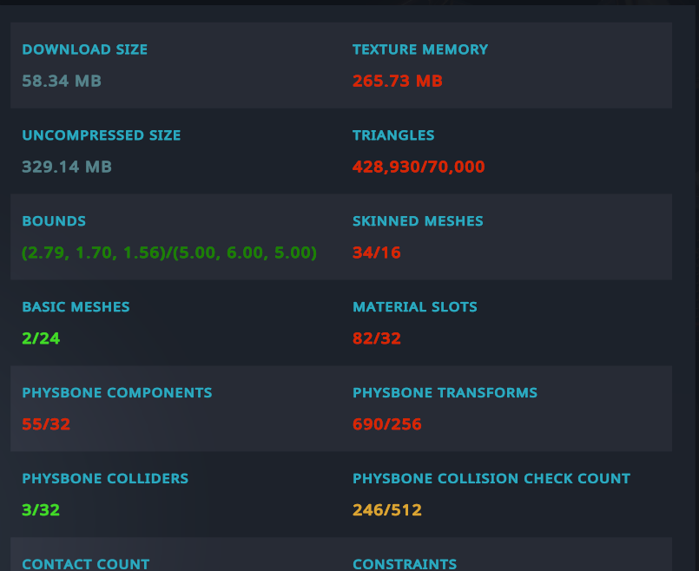The height and width of the screenshot is (571, 699).
Task: Select the BASIC MESHES label
Action: point(76,307)
